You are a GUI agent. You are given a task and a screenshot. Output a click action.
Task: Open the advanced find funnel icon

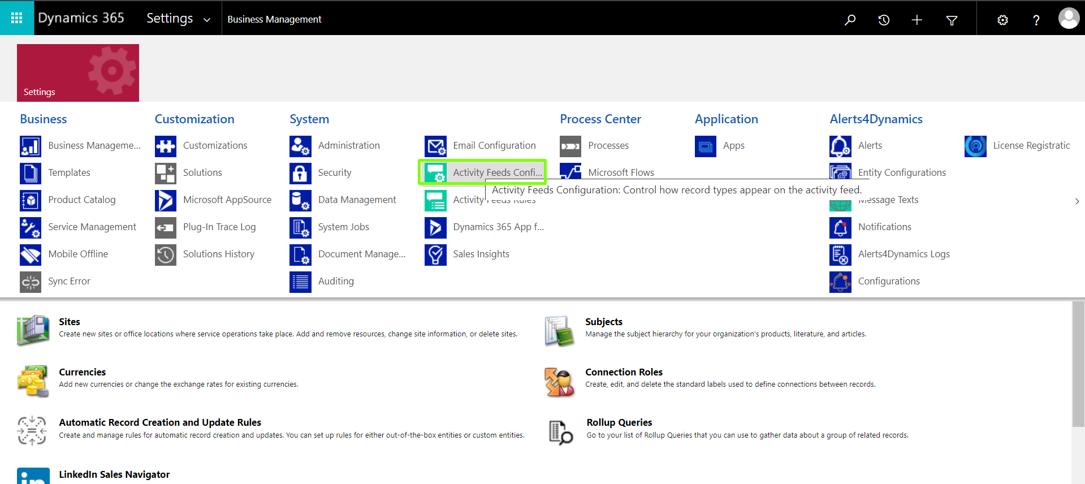coord(952,20)
